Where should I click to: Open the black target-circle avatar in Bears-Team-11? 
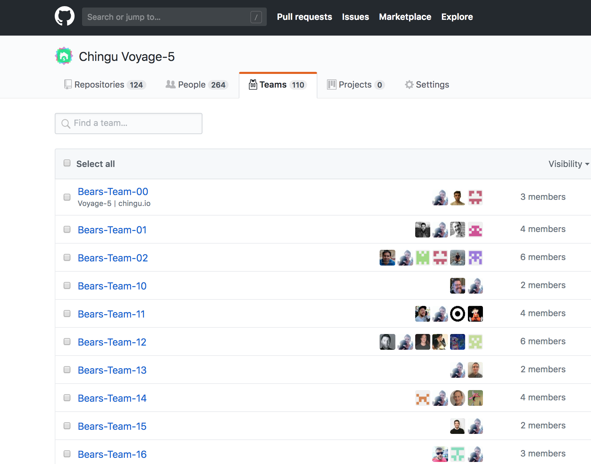(x=458, y=314)
